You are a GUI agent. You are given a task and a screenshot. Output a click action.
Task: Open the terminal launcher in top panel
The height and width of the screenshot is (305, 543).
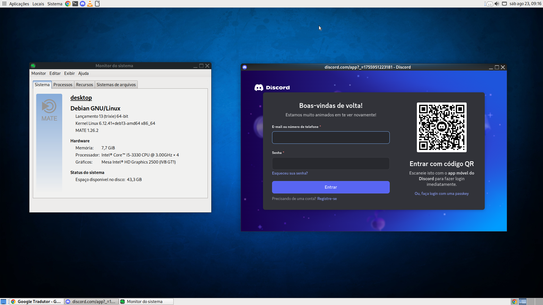coord(75,4)
